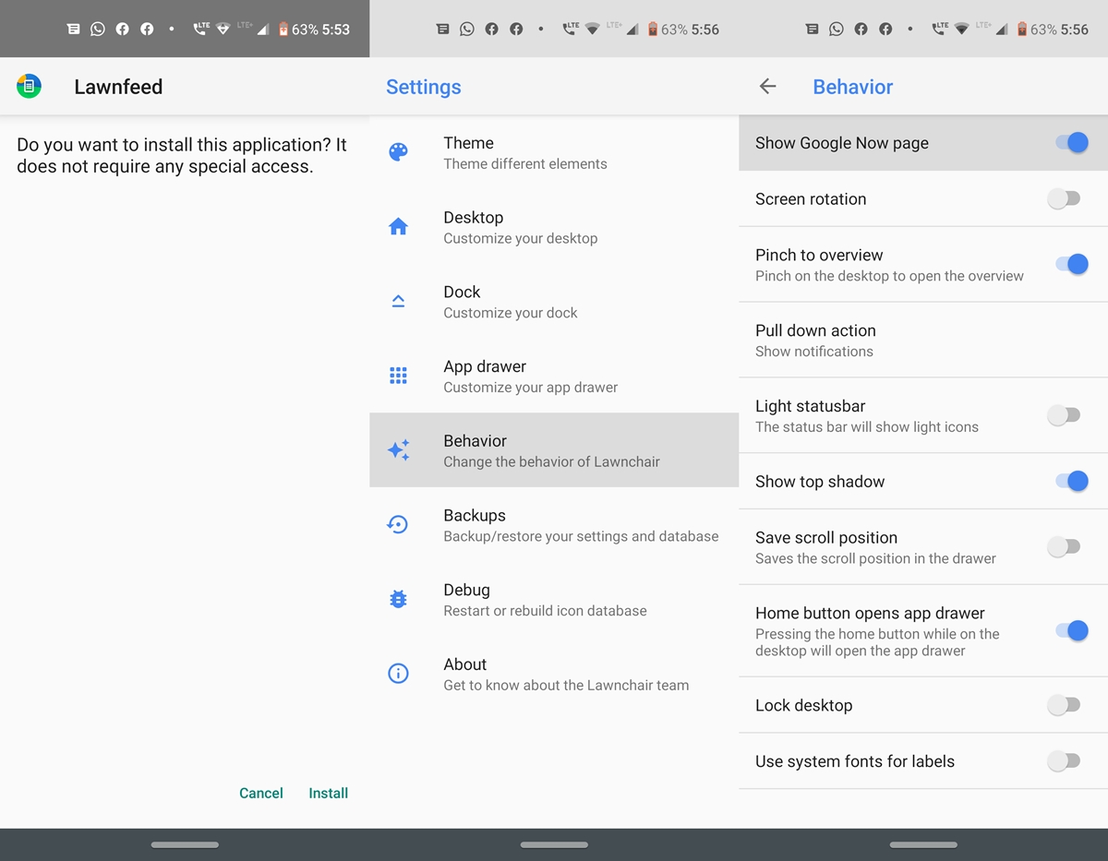Tap battery icon in Lawnfeed installer status bar

point(283,30)
